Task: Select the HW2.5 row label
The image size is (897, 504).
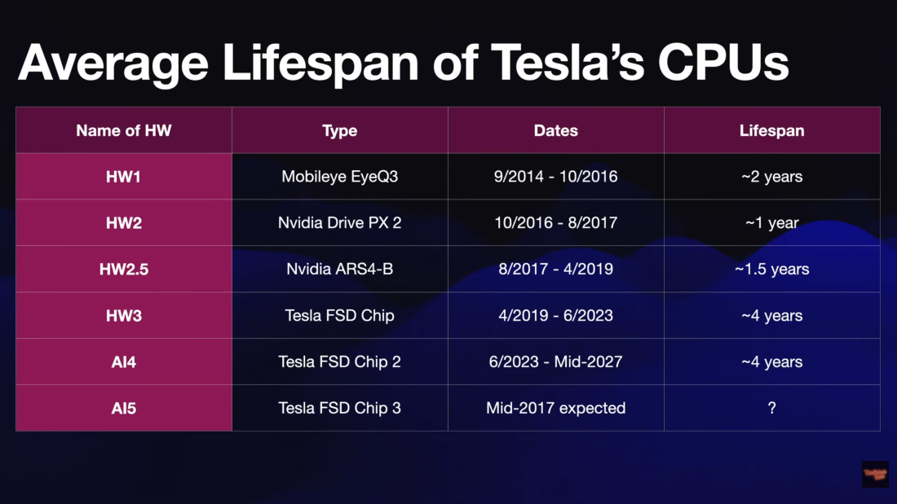Action: coord(124,269)
